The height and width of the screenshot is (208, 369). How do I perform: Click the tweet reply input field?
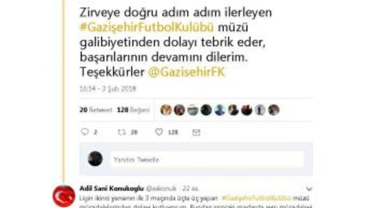tap(207, 159)
